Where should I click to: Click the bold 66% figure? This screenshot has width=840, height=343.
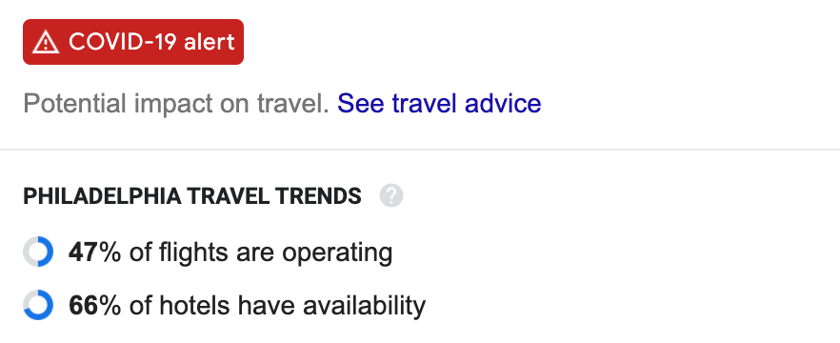[x=95, y=306]
